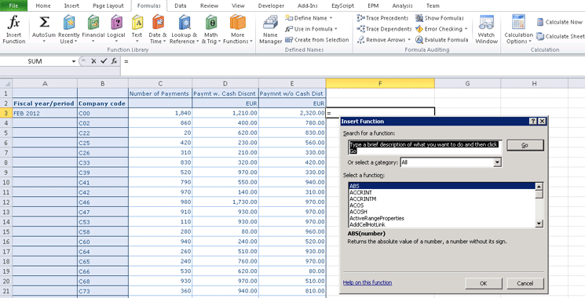Open the Name Manager
This screenshot has width=585, height=298.
[270, 30]
